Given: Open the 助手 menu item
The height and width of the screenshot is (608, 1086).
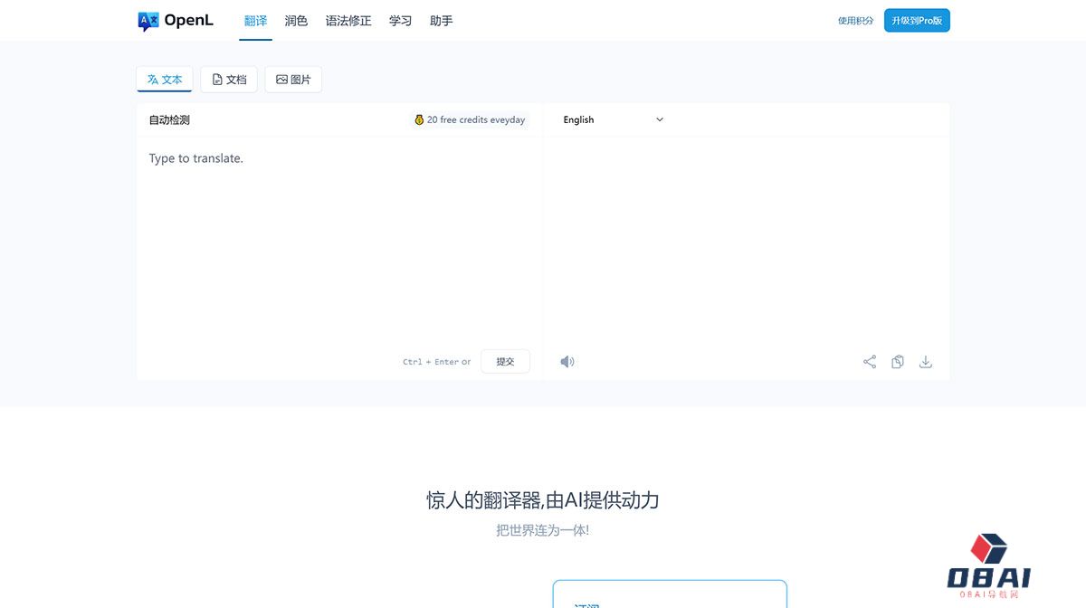Looking at the screenshot, I should click(x=442, y=21).
